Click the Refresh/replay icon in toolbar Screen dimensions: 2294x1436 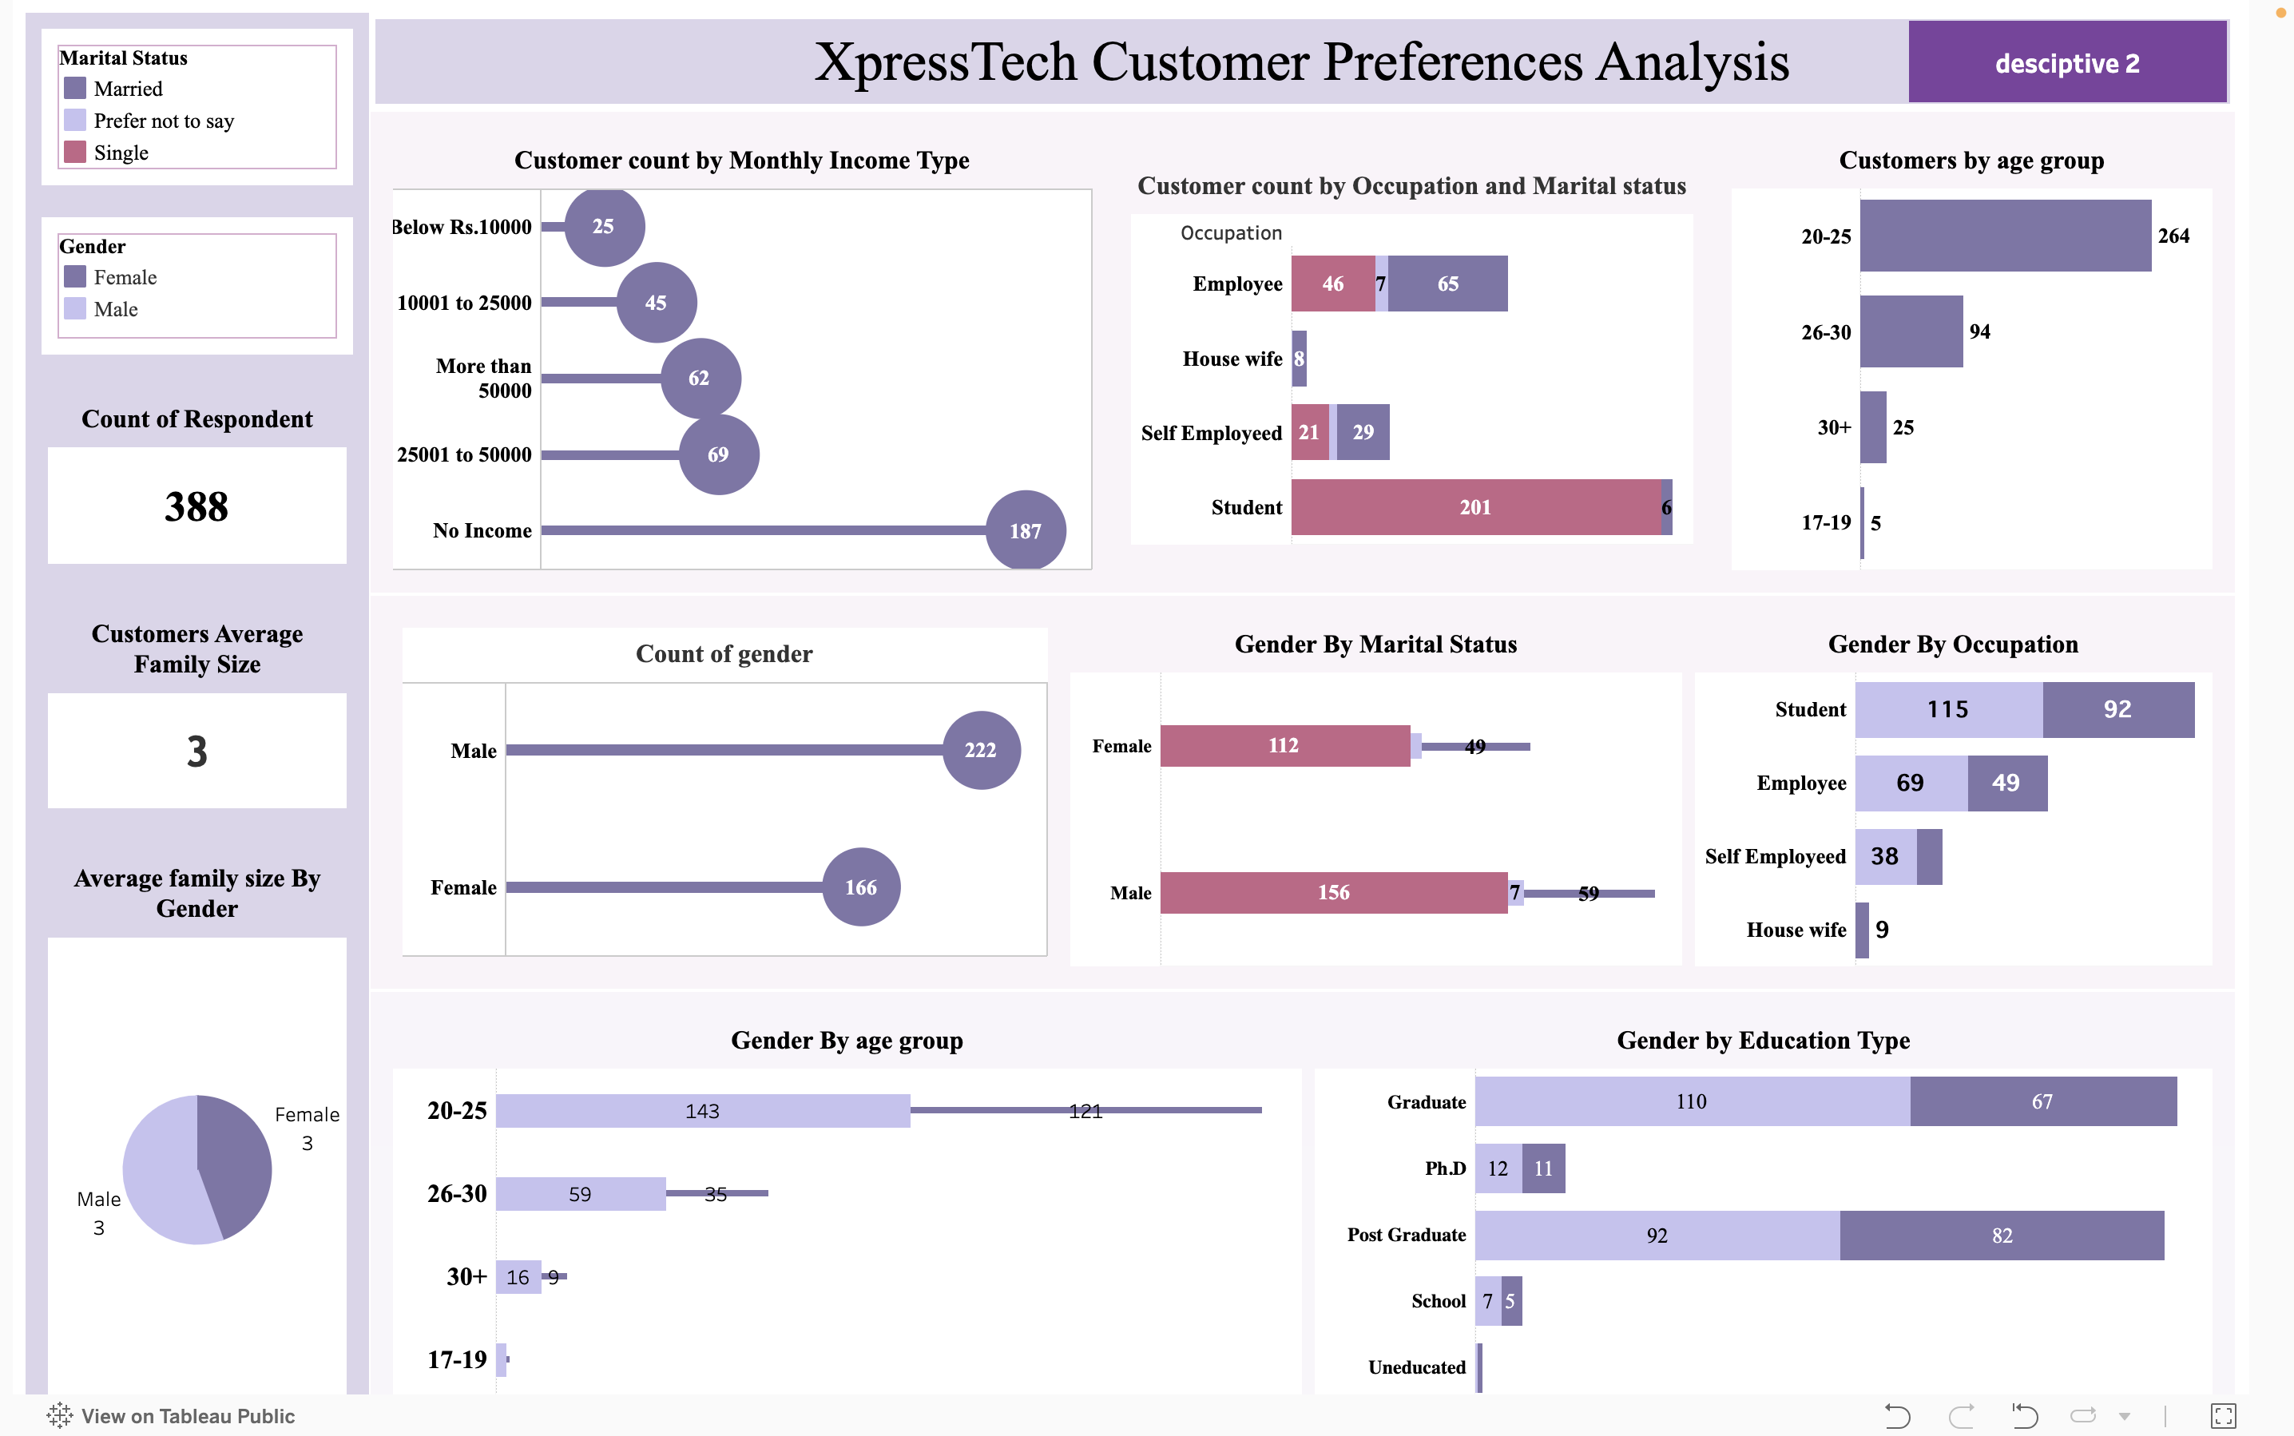click(2083, 1415)
